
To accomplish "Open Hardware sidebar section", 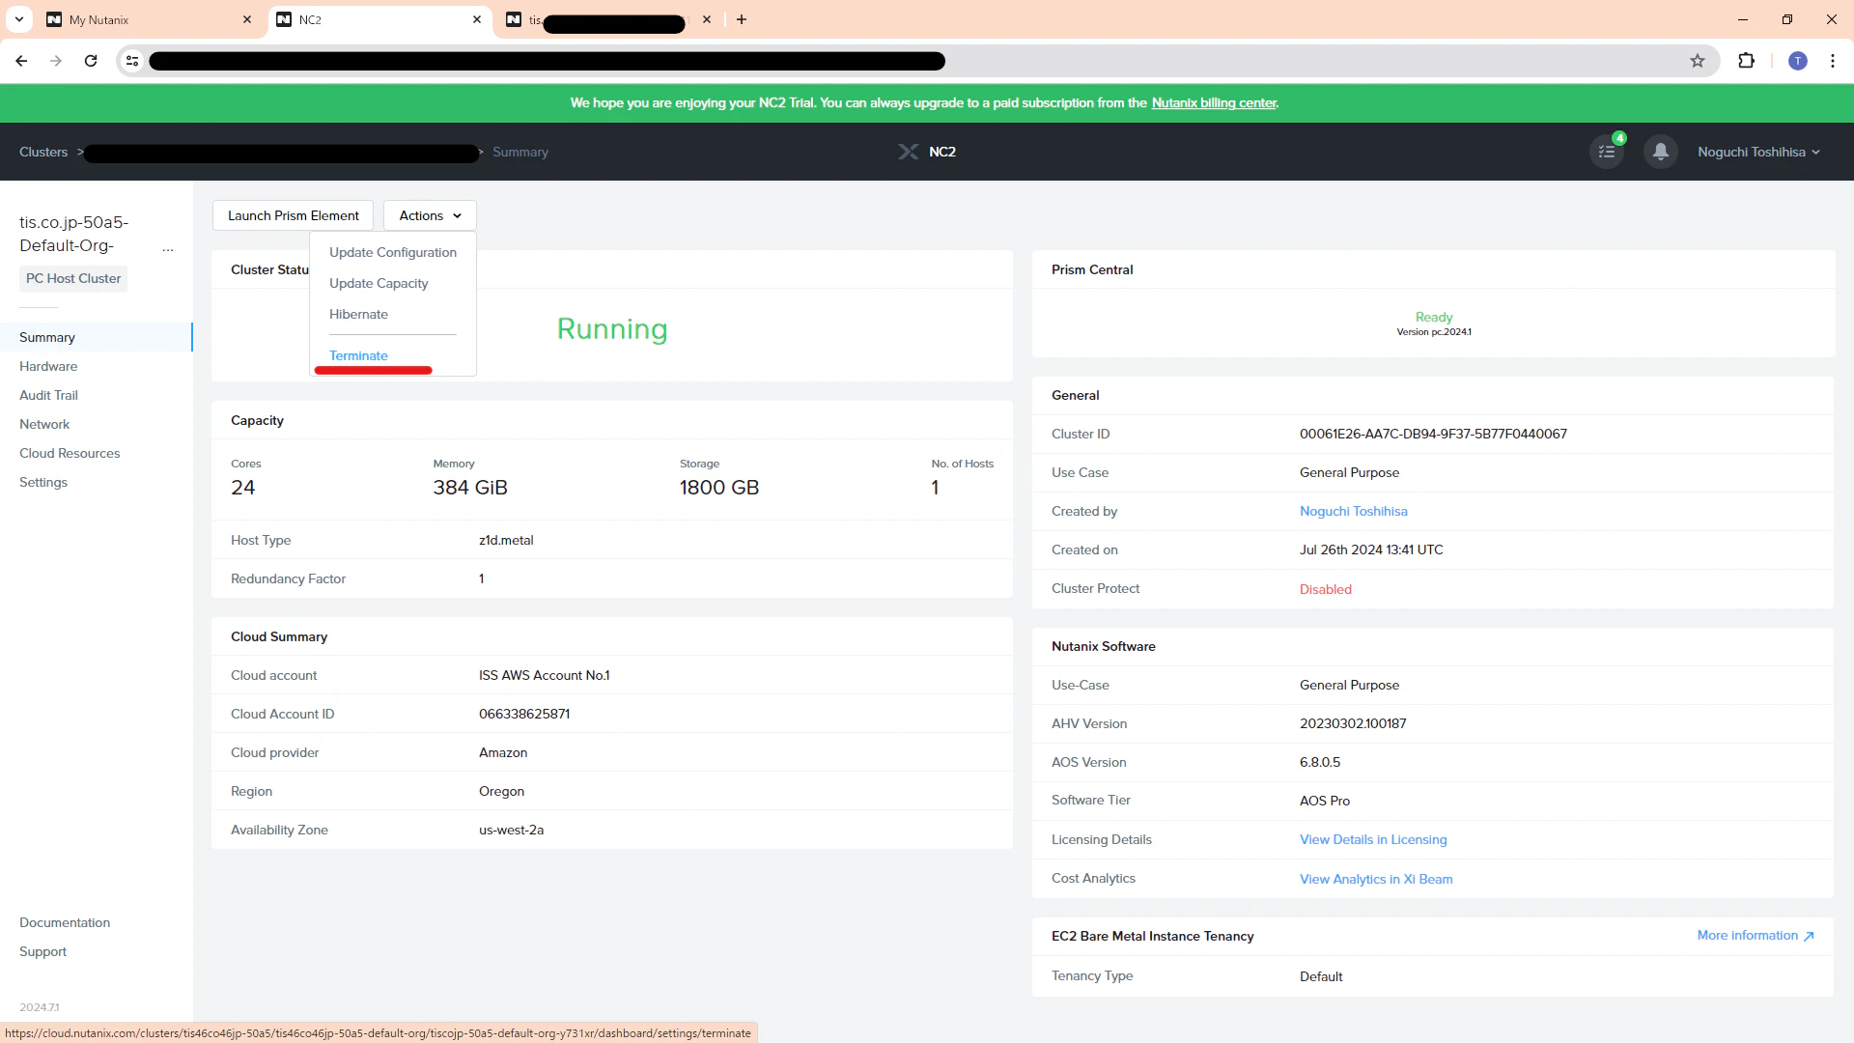I will 48,366.
